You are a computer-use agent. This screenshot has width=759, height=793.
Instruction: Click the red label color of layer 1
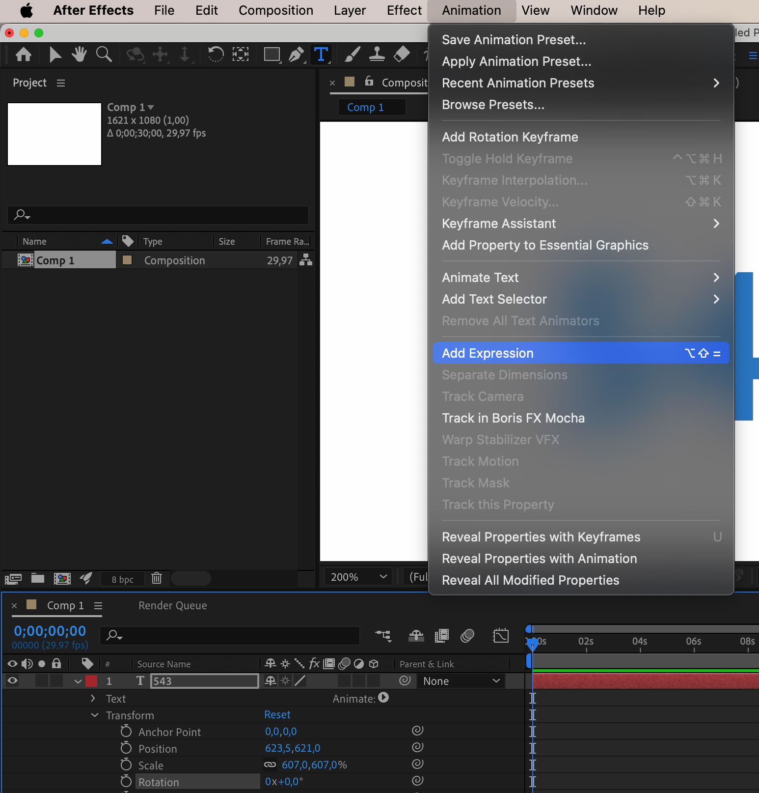tap(91, 680)
